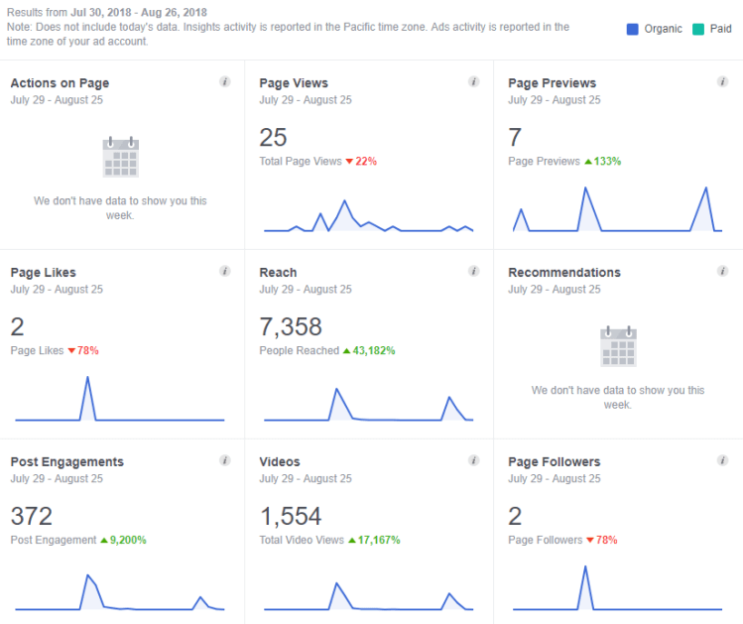Click info icon on Page Previews card
This screenshot has width=743, height=624.
(x=723, y=81)
